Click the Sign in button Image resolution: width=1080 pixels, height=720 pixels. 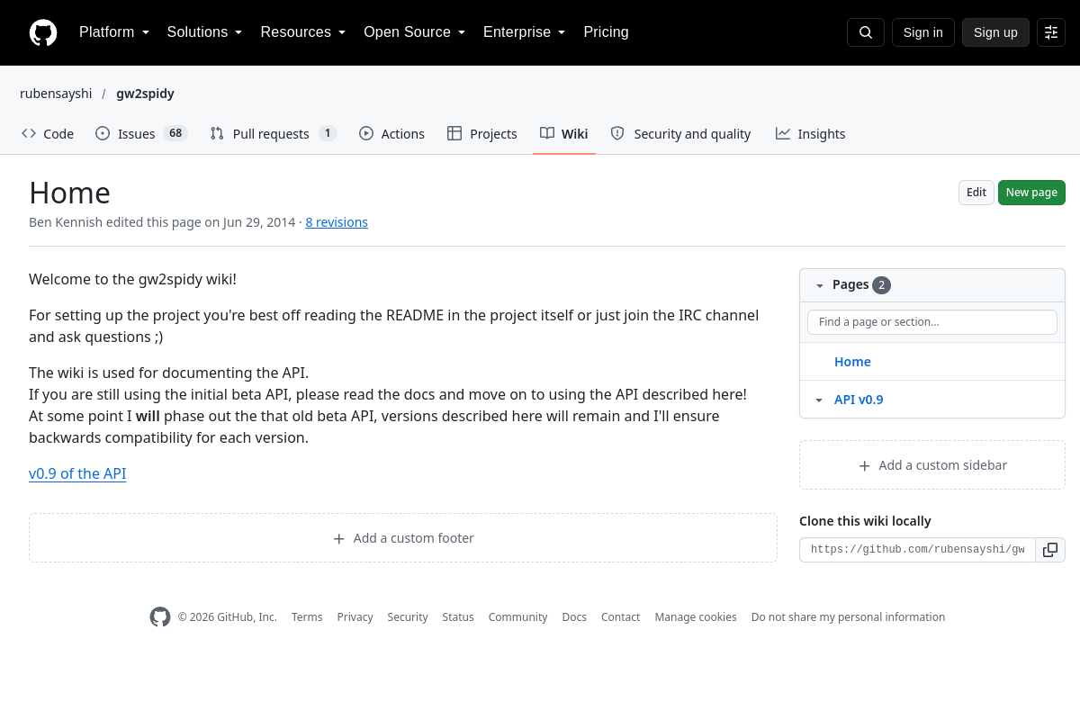pyautogui.click(x=923, y=32)
